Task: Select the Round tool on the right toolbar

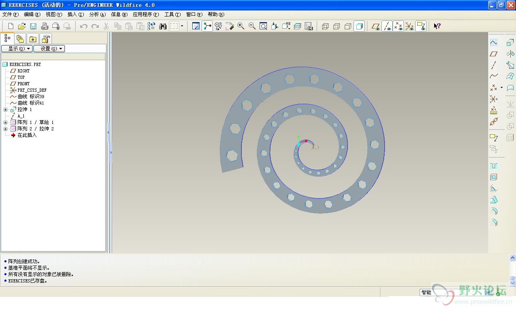Action: [x=493, y=211]
